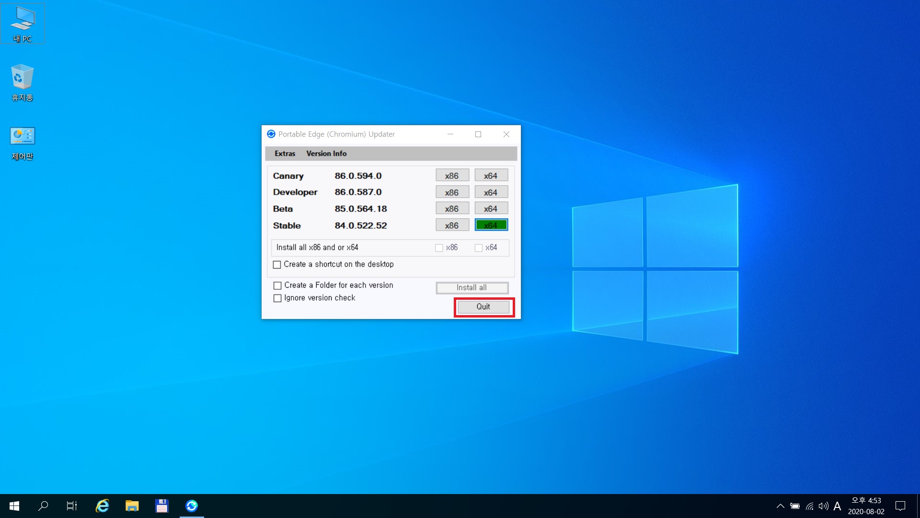Click the Show Desktop strip at taskbar end

pos(918,506)
